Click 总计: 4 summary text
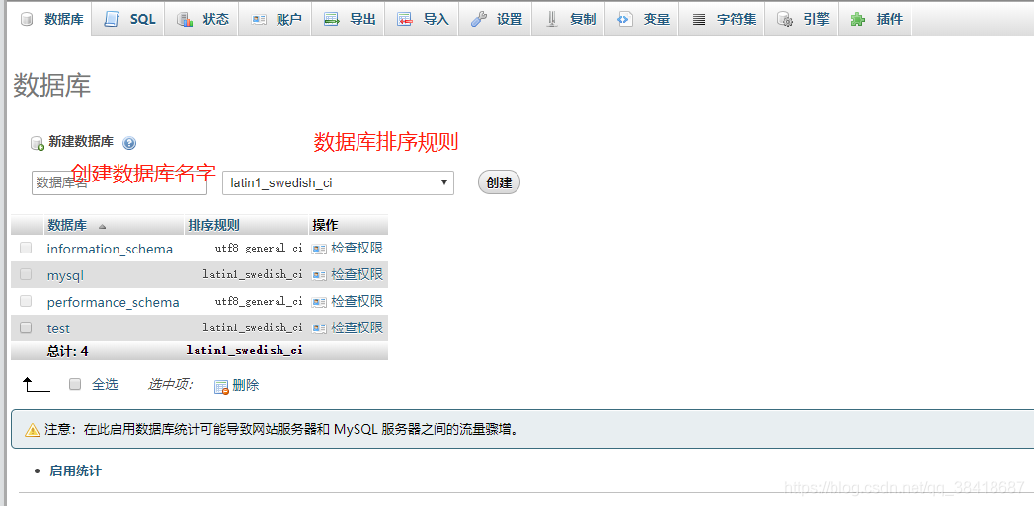This screenshot has height=506, width=1034. click(68, 352)
